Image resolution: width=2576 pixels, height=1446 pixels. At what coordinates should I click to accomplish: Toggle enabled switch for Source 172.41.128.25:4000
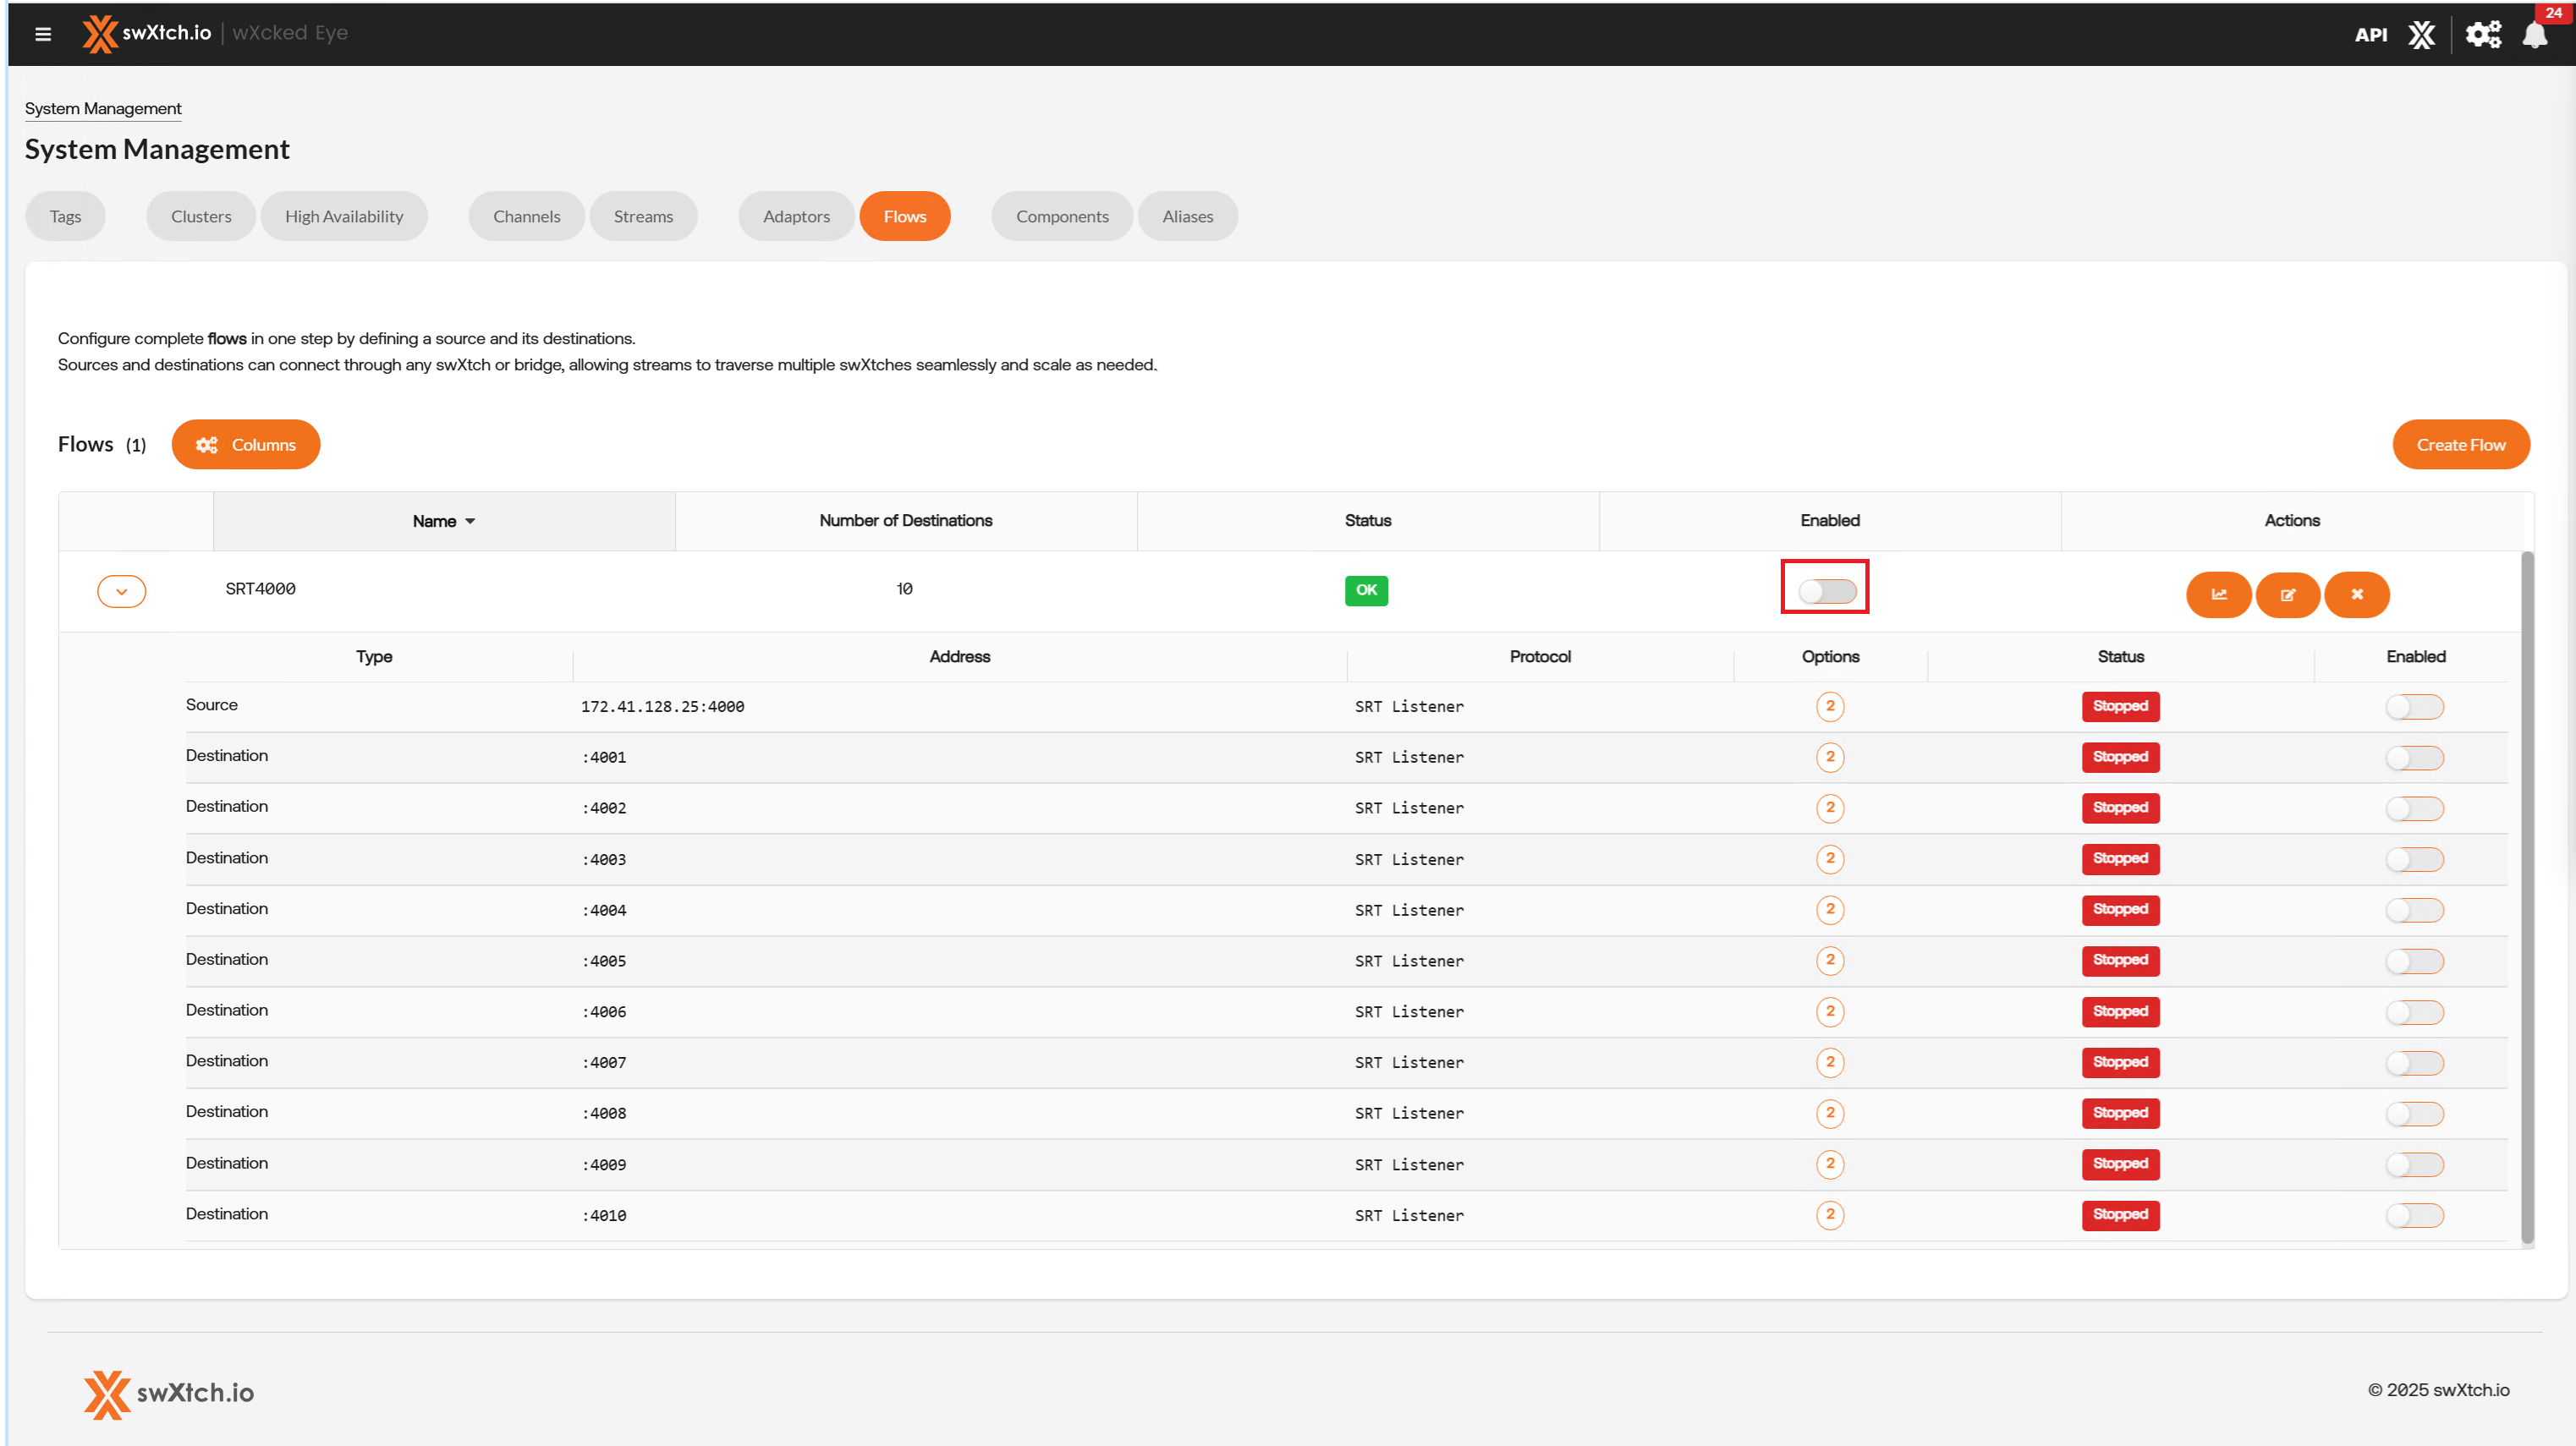click(x=2414, y=708)
